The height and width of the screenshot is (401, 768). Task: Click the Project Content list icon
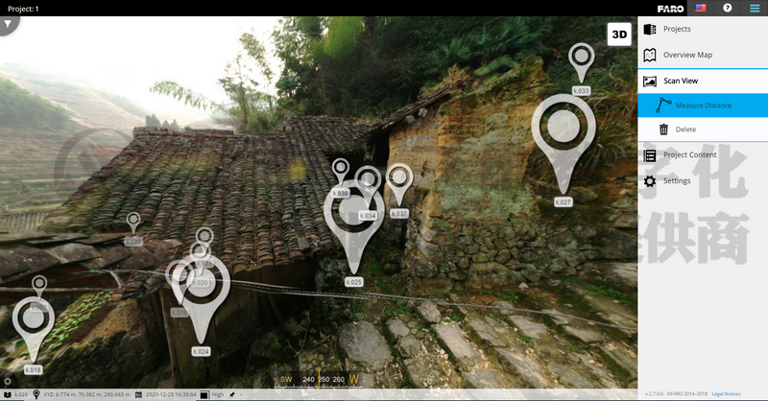pos(650,155)
